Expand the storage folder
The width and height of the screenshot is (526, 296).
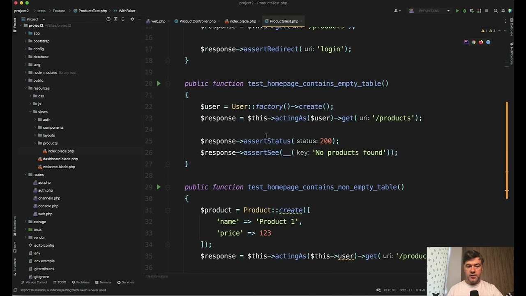coord(25,222)
